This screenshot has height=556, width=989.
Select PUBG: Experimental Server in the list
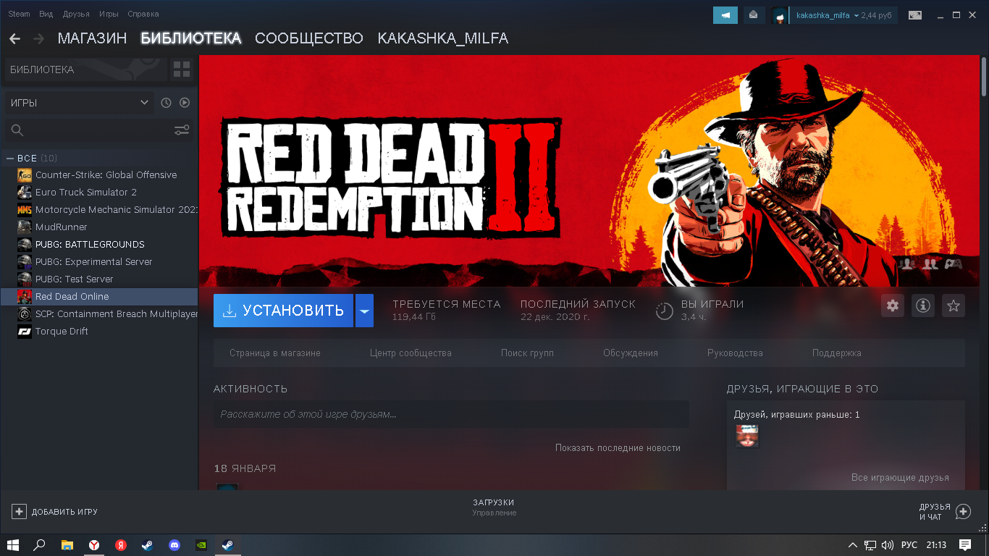pos(99,262)
